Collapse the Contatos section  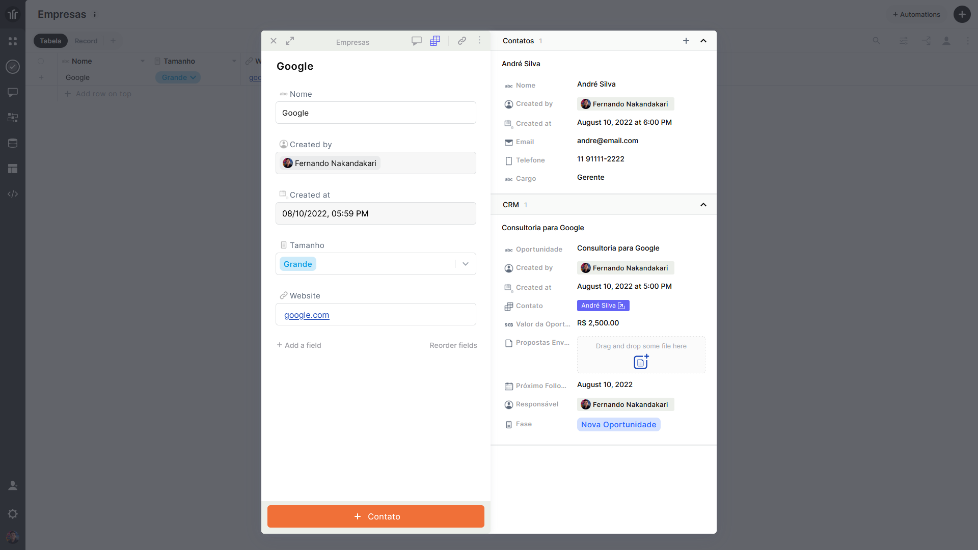point(703,41)
